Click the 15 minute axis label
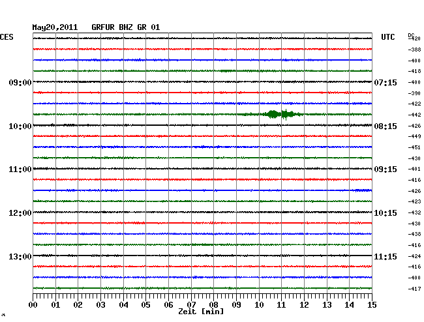 (x=372, y=305)
